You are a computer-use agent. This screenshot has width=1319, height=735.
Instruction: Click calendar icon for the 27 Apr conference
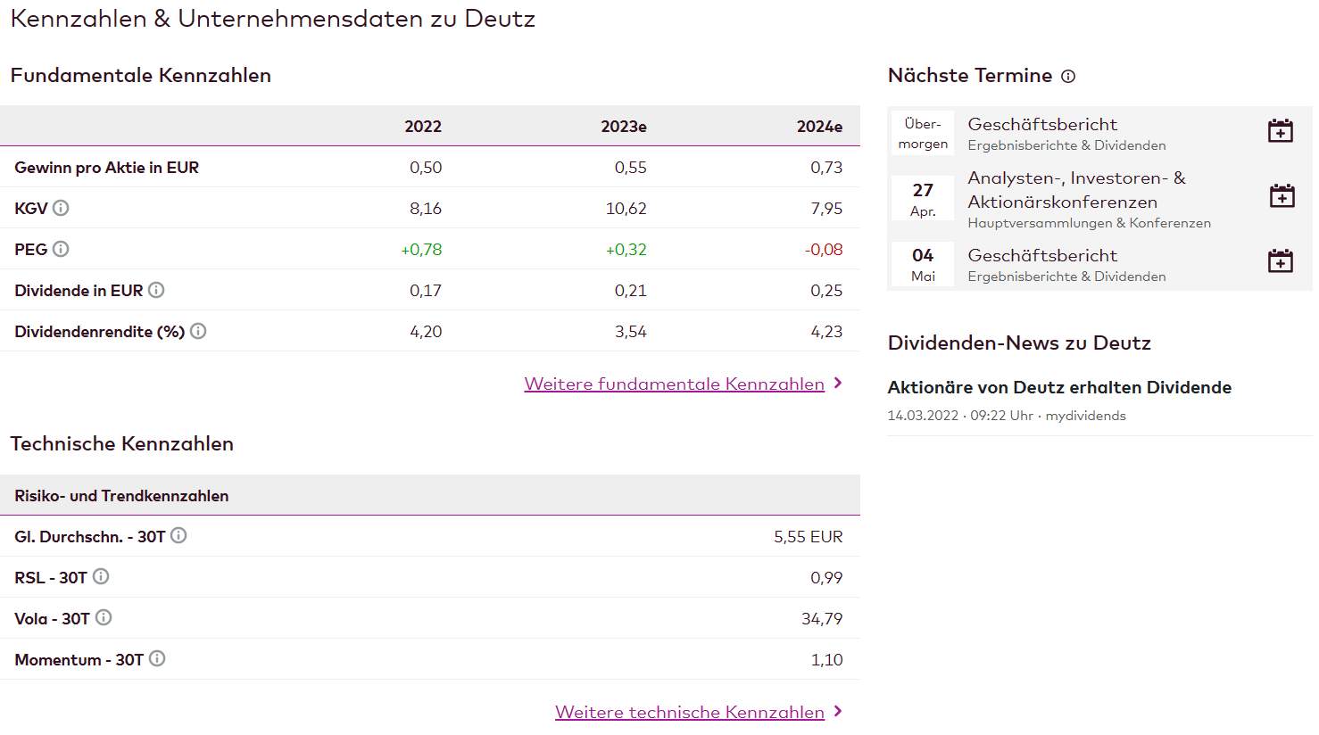tap(1281, 194)
